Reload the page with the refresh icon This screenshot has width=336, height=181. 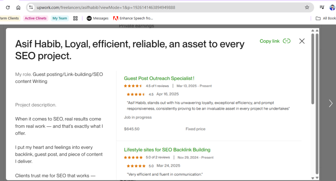click(8, 7)
